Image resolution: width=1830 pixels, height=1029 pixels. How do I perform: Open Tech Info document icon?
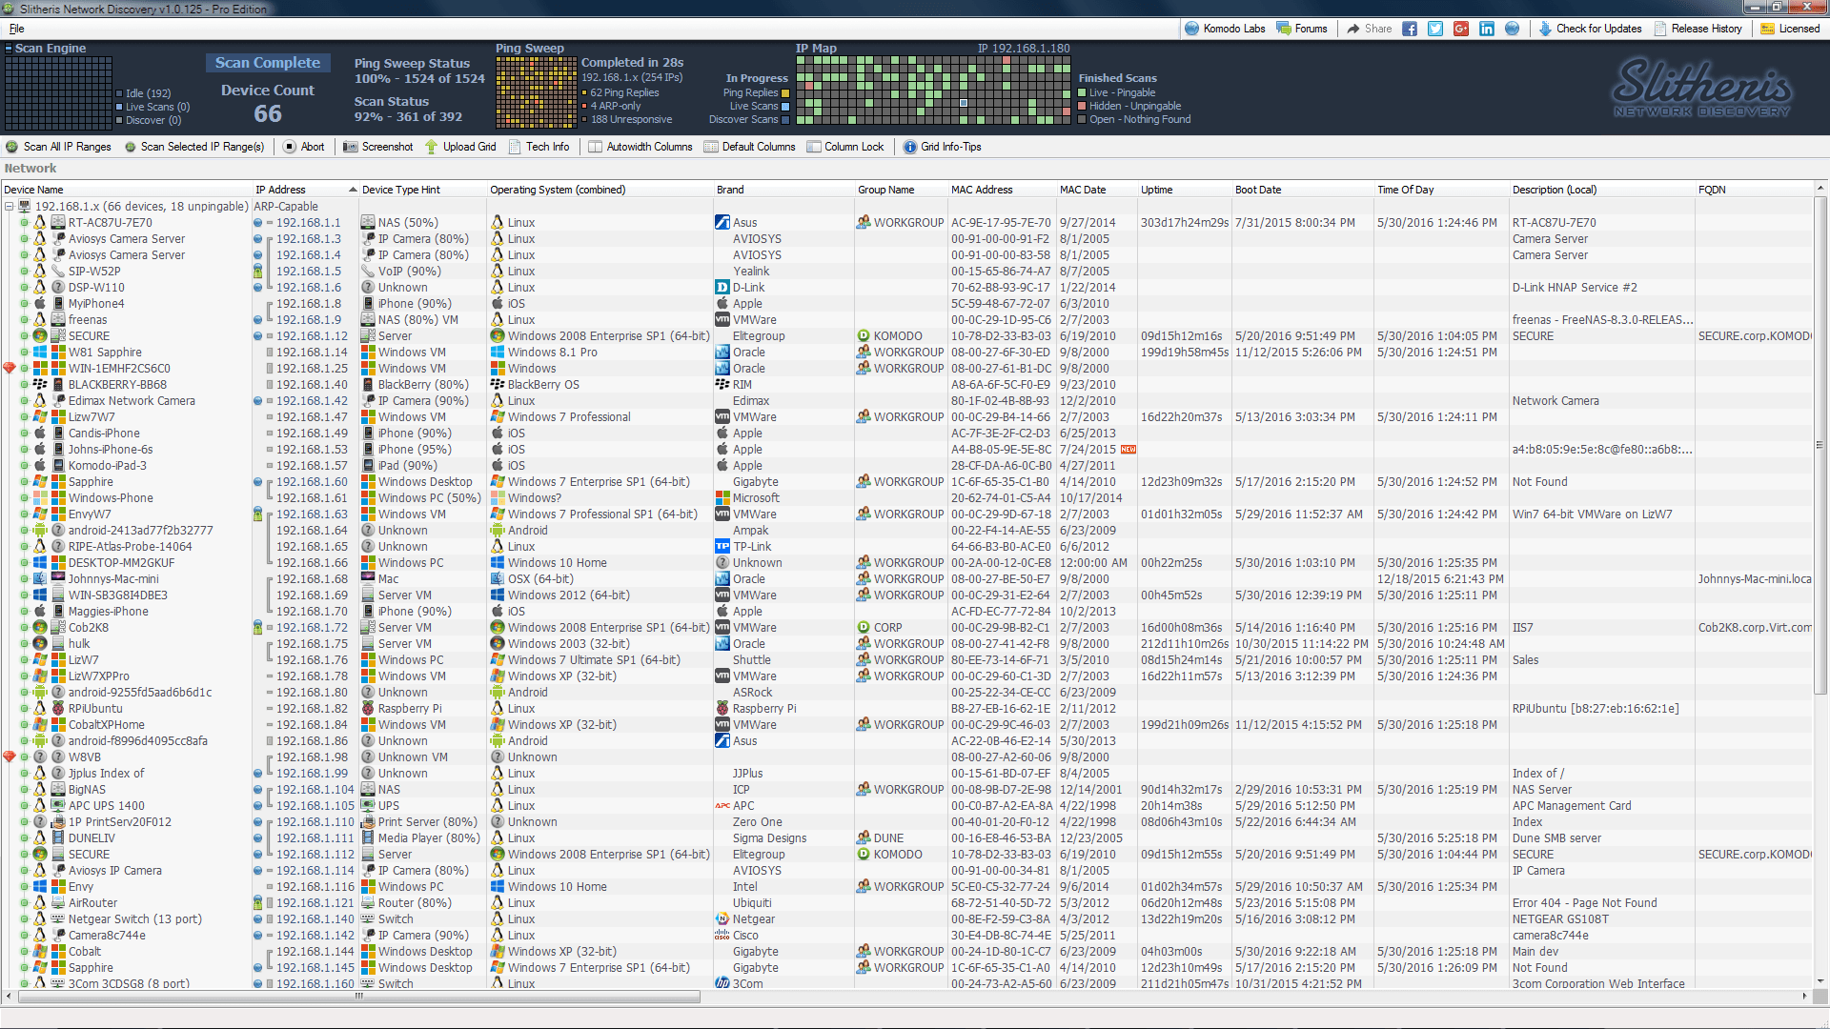[516, 147]
